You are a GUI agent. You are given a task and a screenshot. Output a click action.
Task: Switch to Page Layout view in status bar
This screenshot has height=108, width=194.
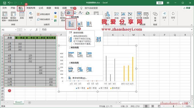pos(153,106)
